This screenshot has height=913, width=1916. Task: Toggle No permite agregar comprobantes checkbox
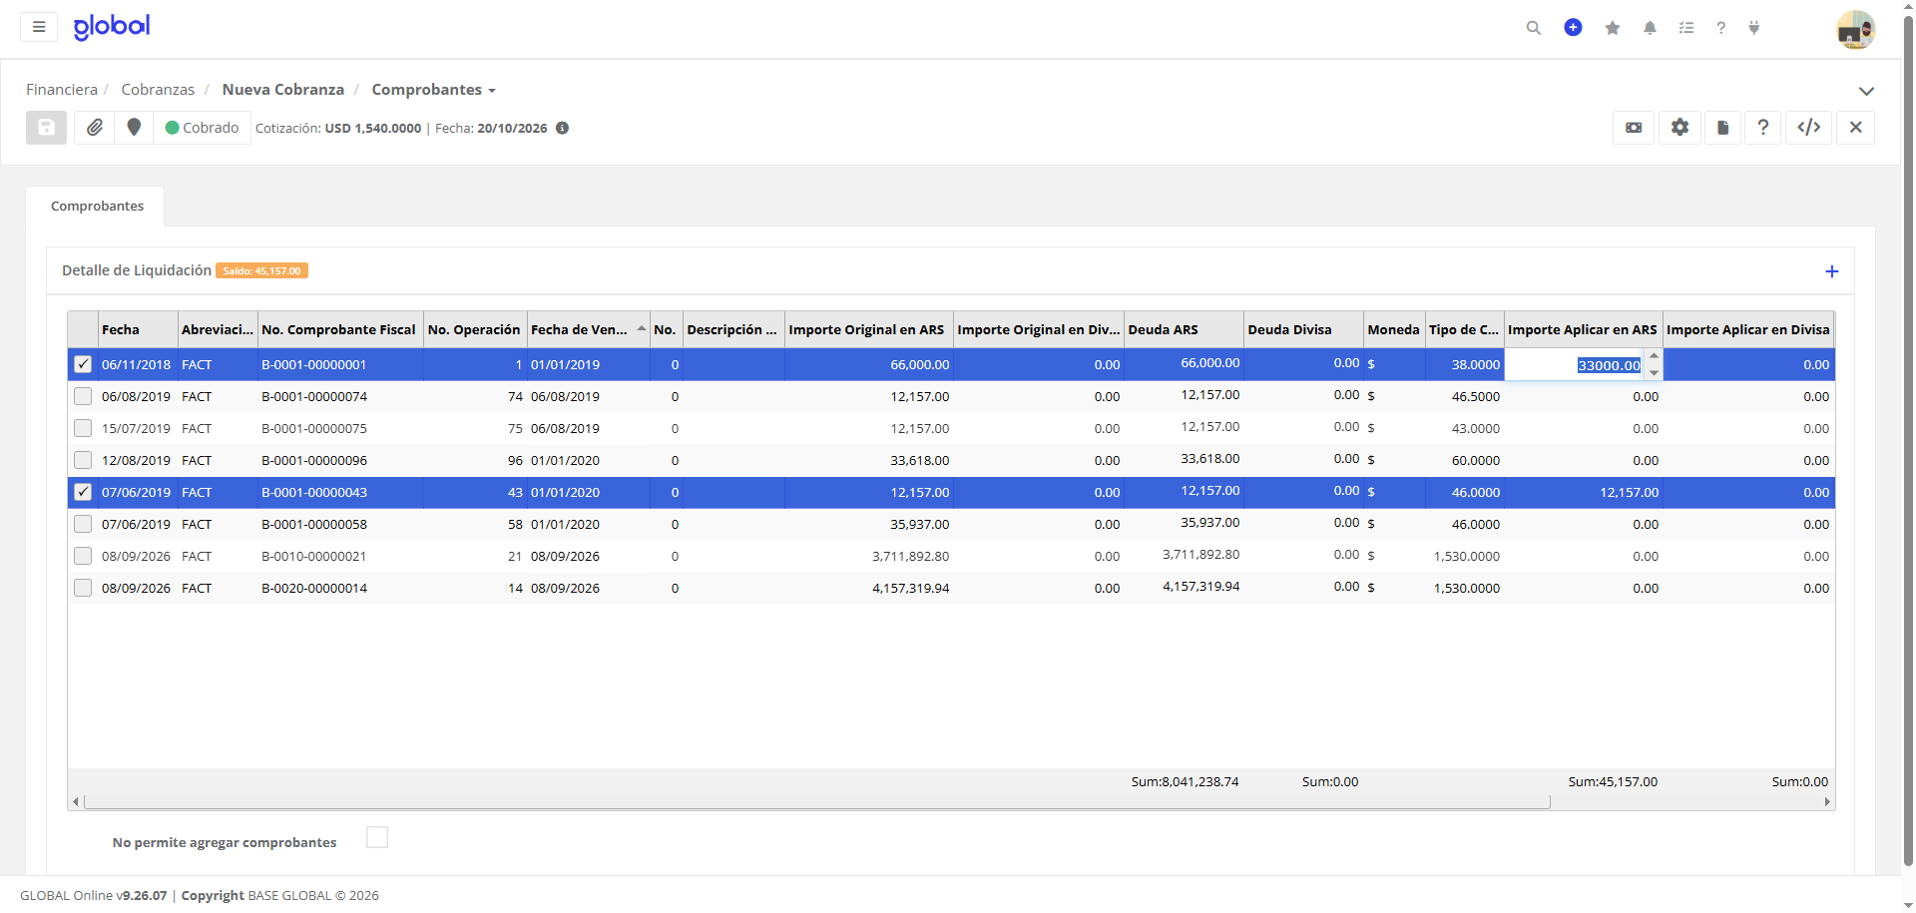pyautogui.click(x=377, y=837)
